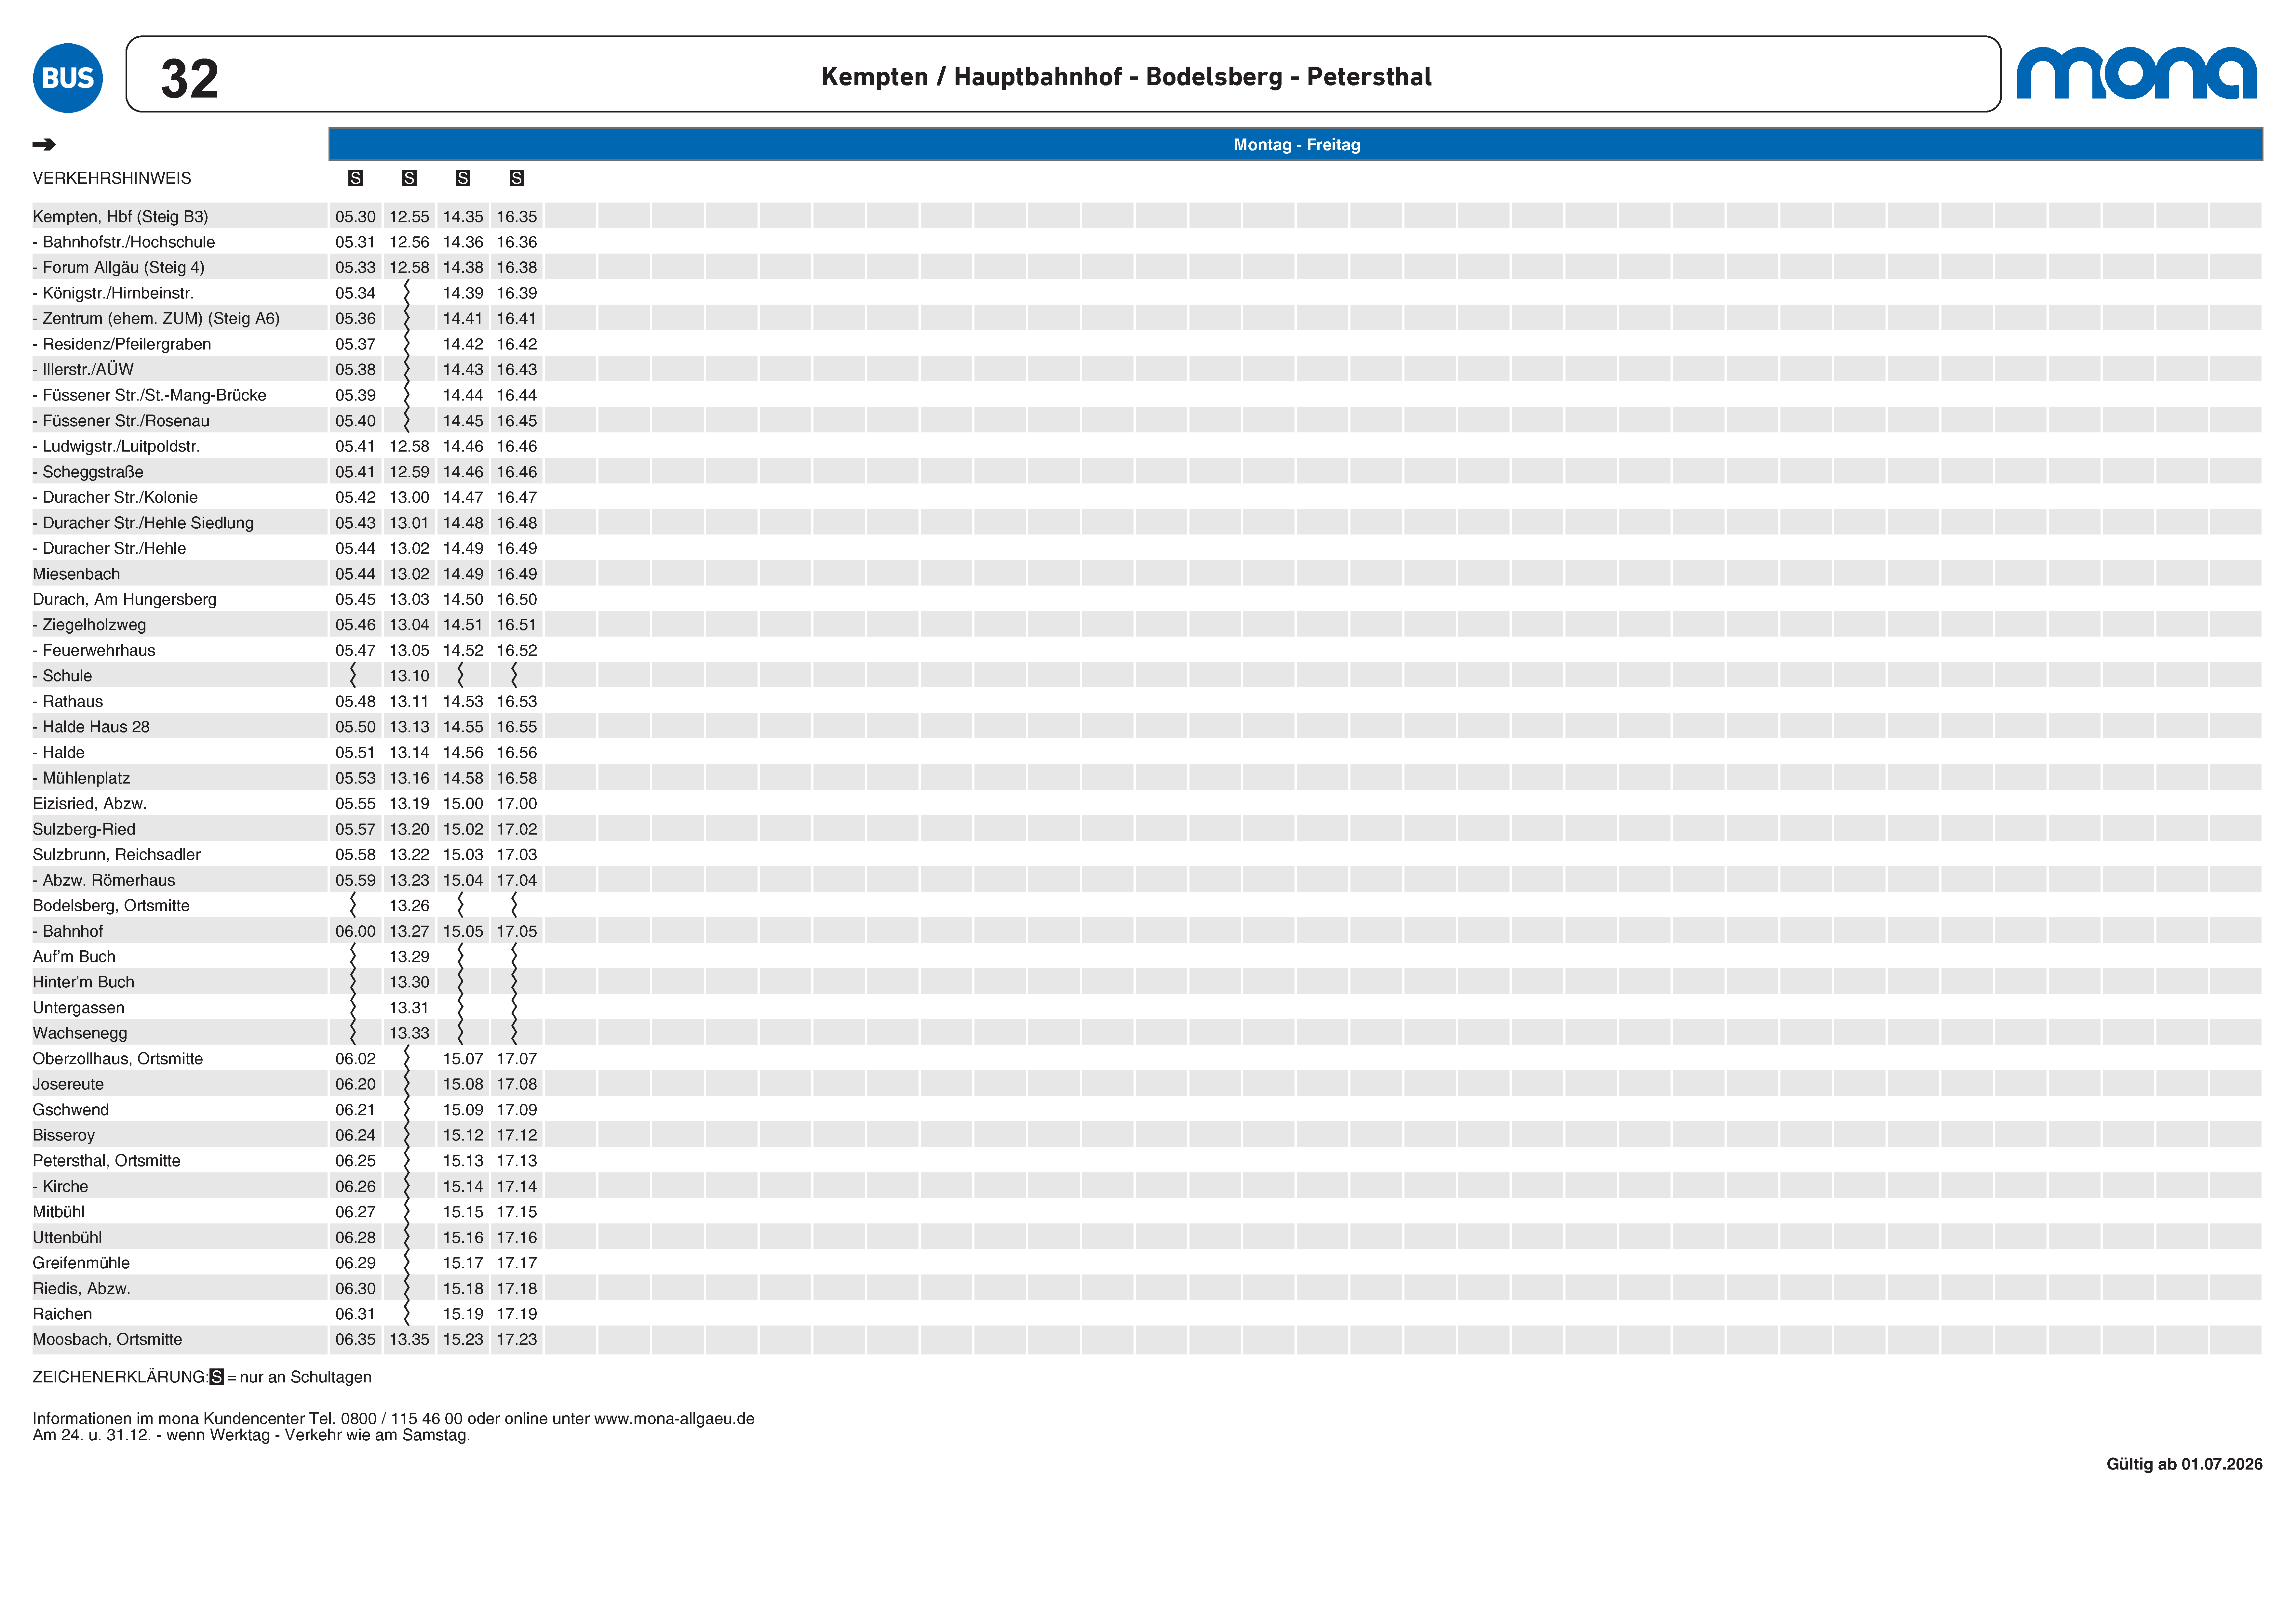Select the stop Miesenbach
This screenshot has width=2296, height=1623.
click(x=76, y=574)
